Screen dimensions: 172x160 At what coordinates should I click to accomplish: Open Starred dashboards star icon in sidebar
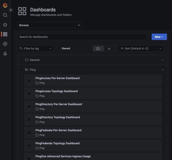point(5,25)
